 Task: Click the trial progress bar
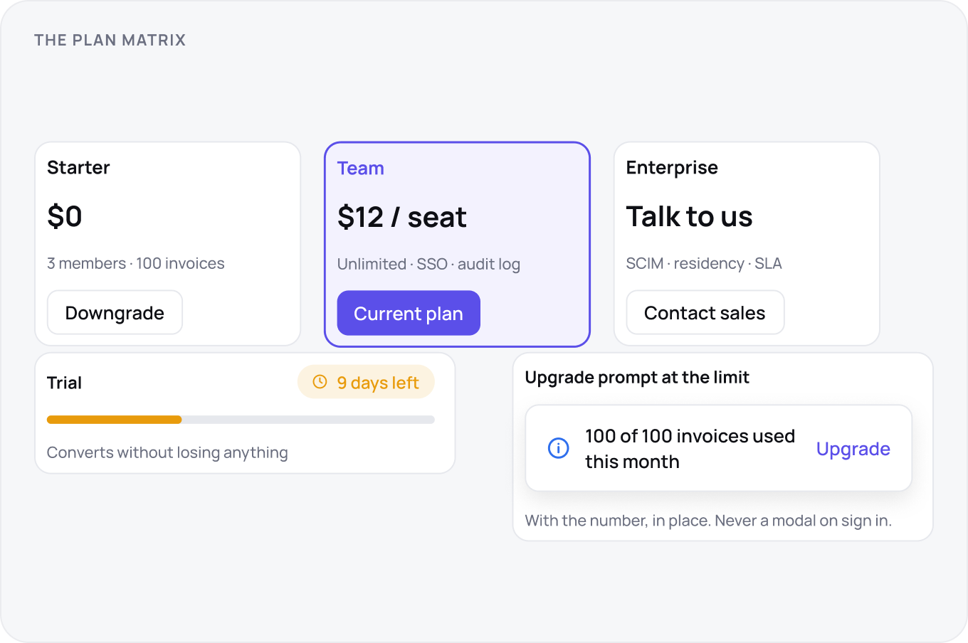(x=241, y=420)
